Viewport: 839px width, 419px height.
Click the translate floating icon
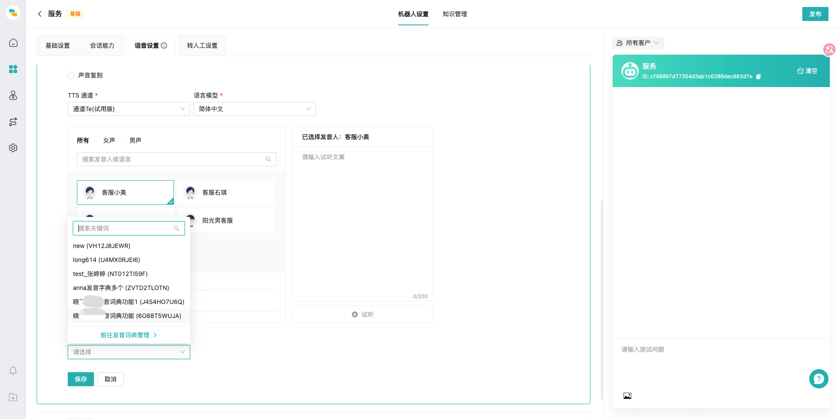(x=829, y=49)
